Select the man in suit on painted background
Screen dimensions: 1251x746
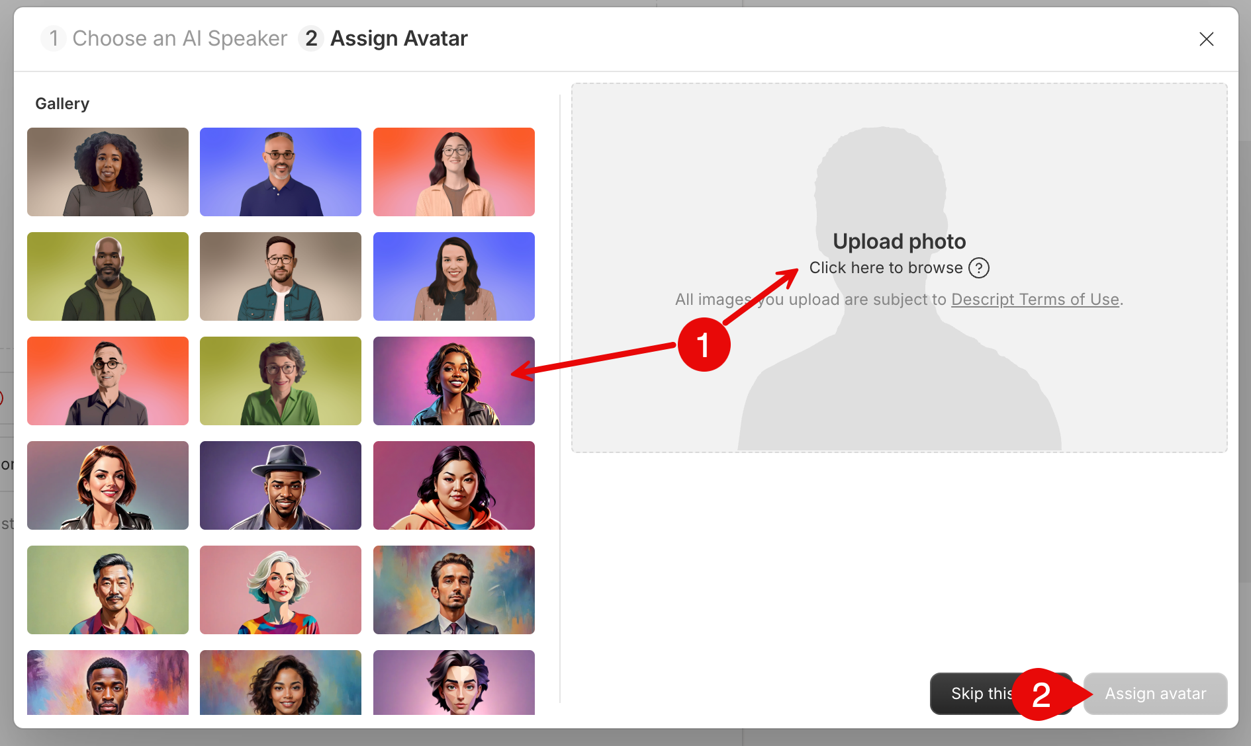[453, 590]
